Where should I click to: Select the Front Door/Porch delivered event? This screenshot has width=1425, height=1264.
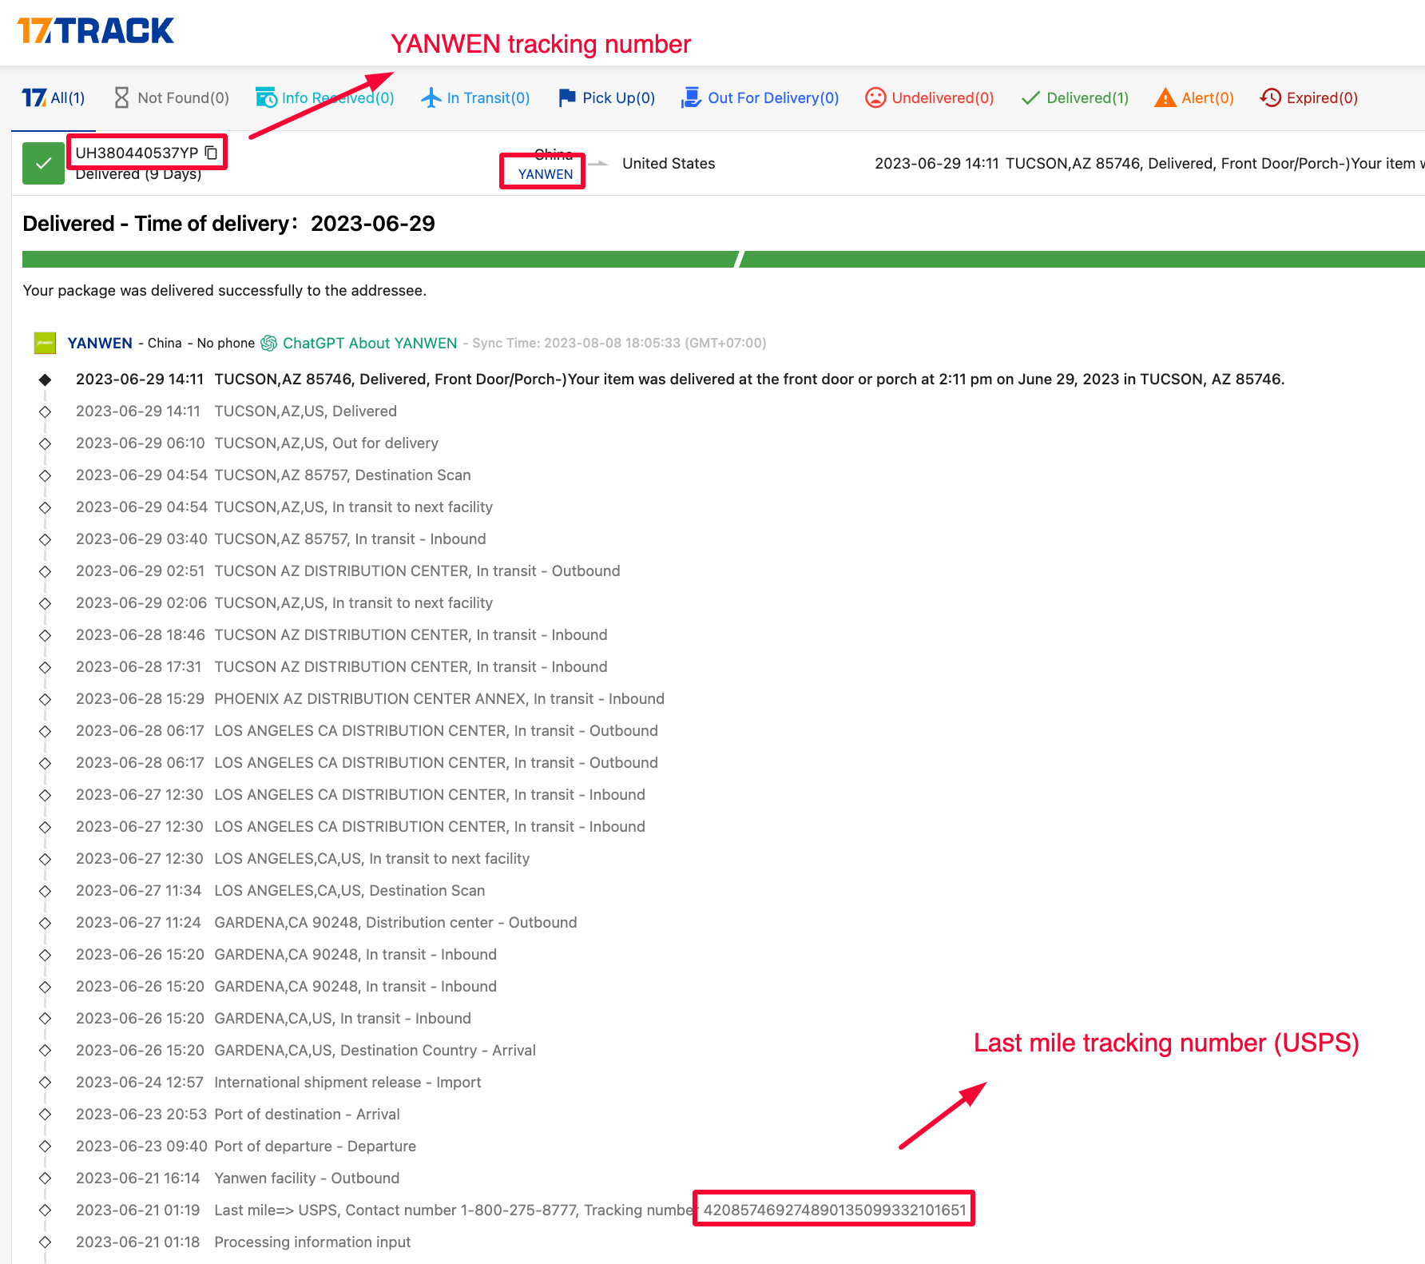tap(680, 379)
